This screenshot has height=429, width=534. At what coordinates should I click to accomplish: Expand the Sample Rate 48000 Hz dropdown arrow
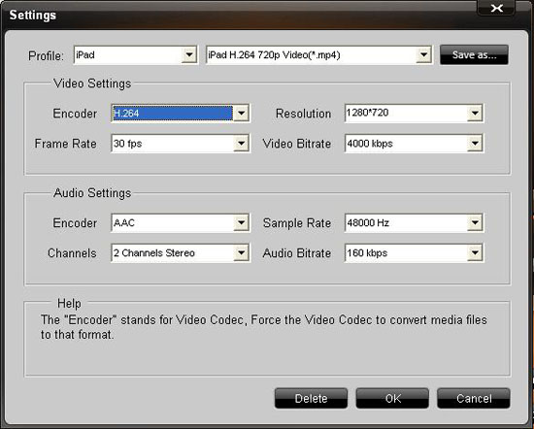pos(475,223)
